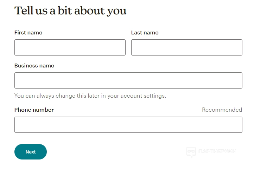Screen dimensions: 254x176
Task: Click the account settings helper text
Action: [x=90, y=96]
